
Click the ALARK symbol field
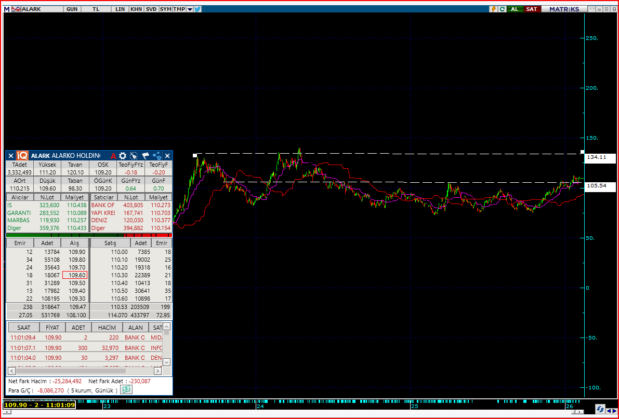click(x=42, y=9)
